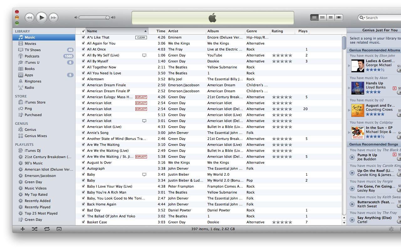Change star rating of Dookie's All By Myself
Viewport: 401px width, 250px height.
click(x=282, y=61)
